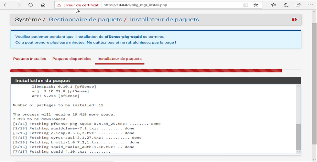This screenshot has height=162, width=317.
Task: Click the '[4/15] Fetching cyrus-sasl-2.1.27.txz' log line
Action: 77,137
